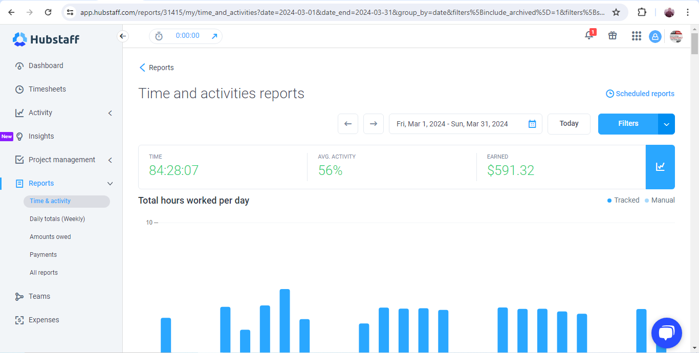Go to Amounts owed report
This screenshot has width=699, height=353.
click(x=50, y=237)
